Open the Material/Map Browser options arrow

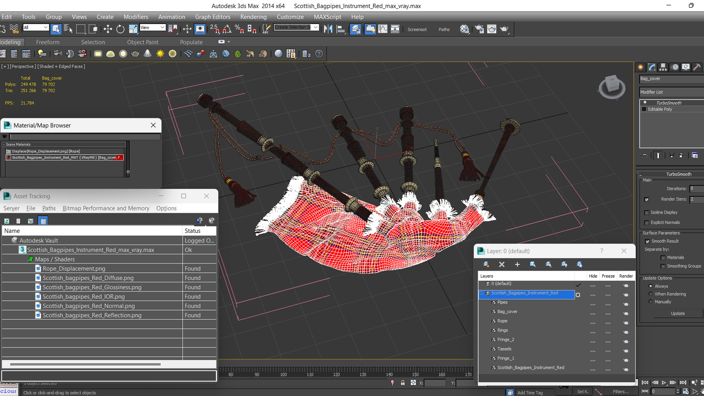point(4,136)
